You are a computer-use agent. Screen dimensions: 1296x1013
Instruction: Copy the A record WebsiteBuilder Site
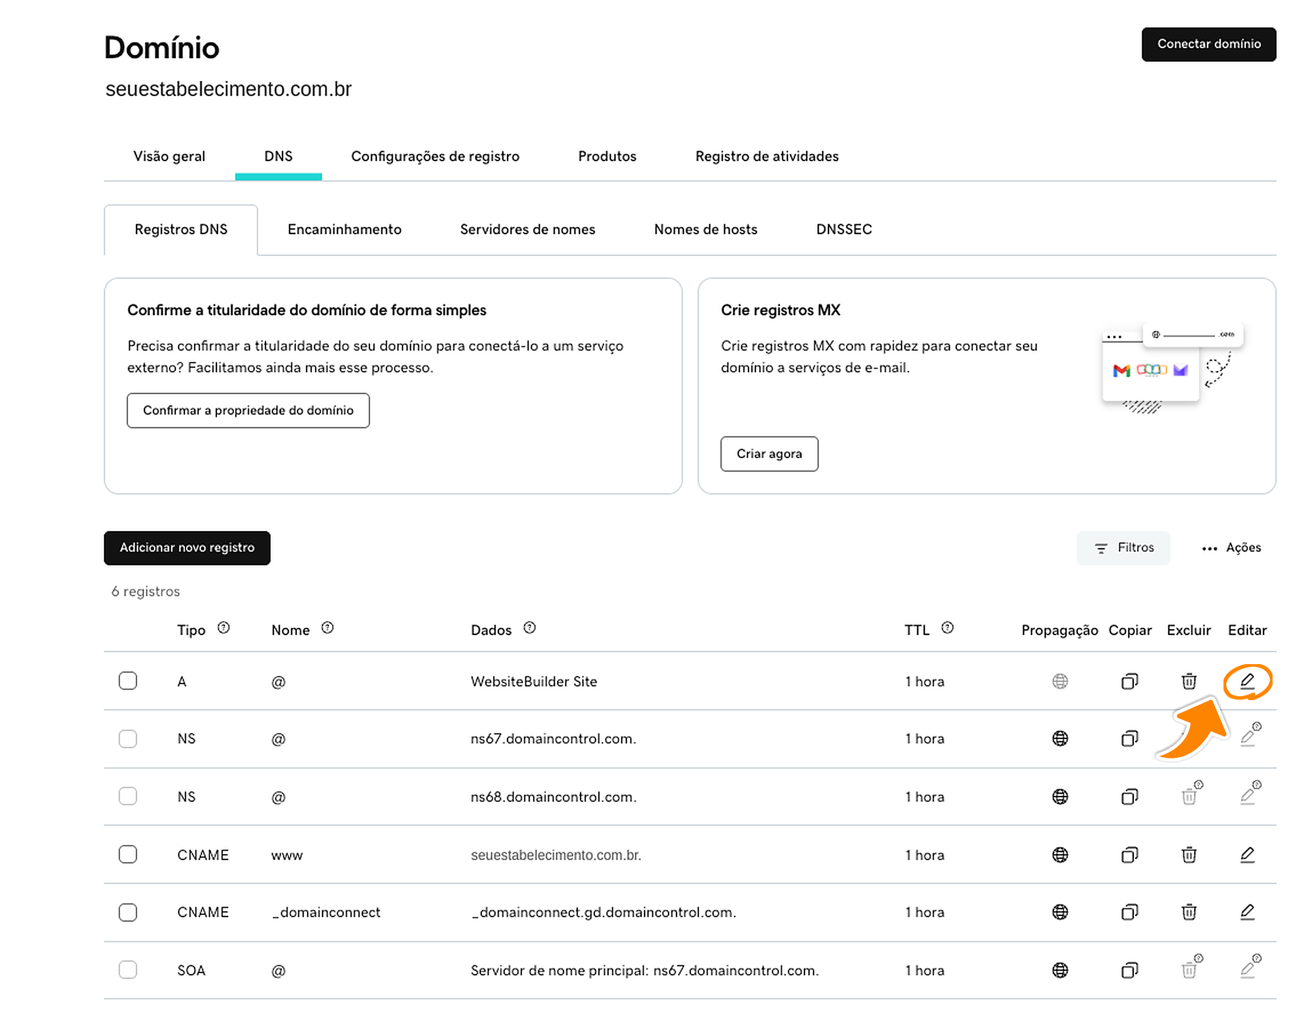[x=1130, y=681]
